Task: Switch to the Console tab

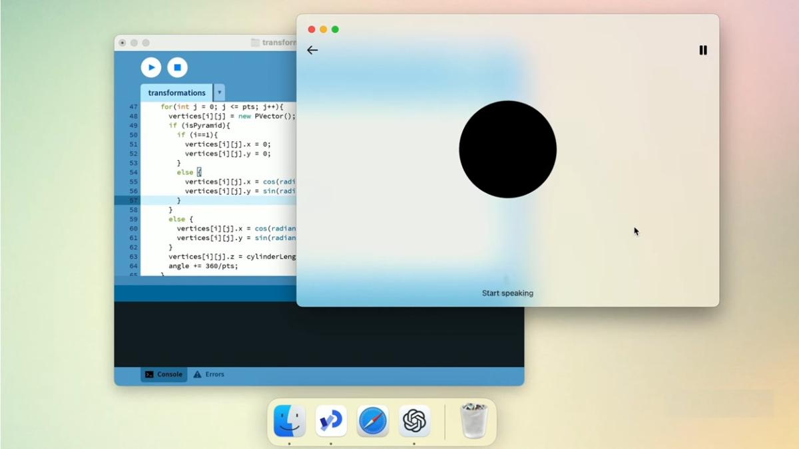Action: 164,374
